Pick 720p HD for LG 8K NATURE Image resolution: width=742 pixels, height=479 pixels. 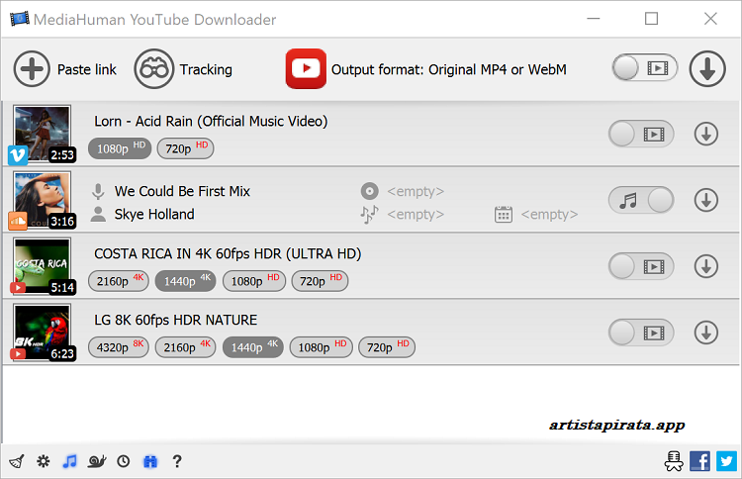coord(387,347)
